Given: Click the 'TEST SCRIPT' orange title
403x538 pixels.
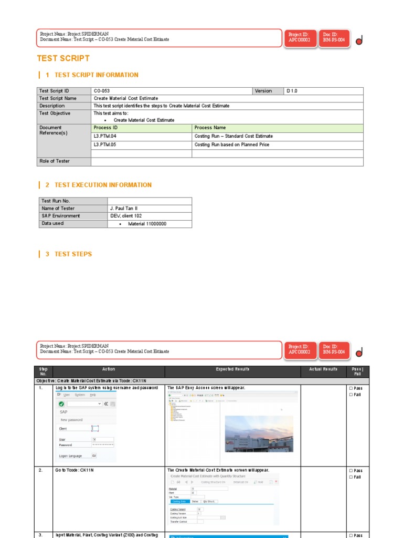Looking at the screenshot, I should click(63, 58).
